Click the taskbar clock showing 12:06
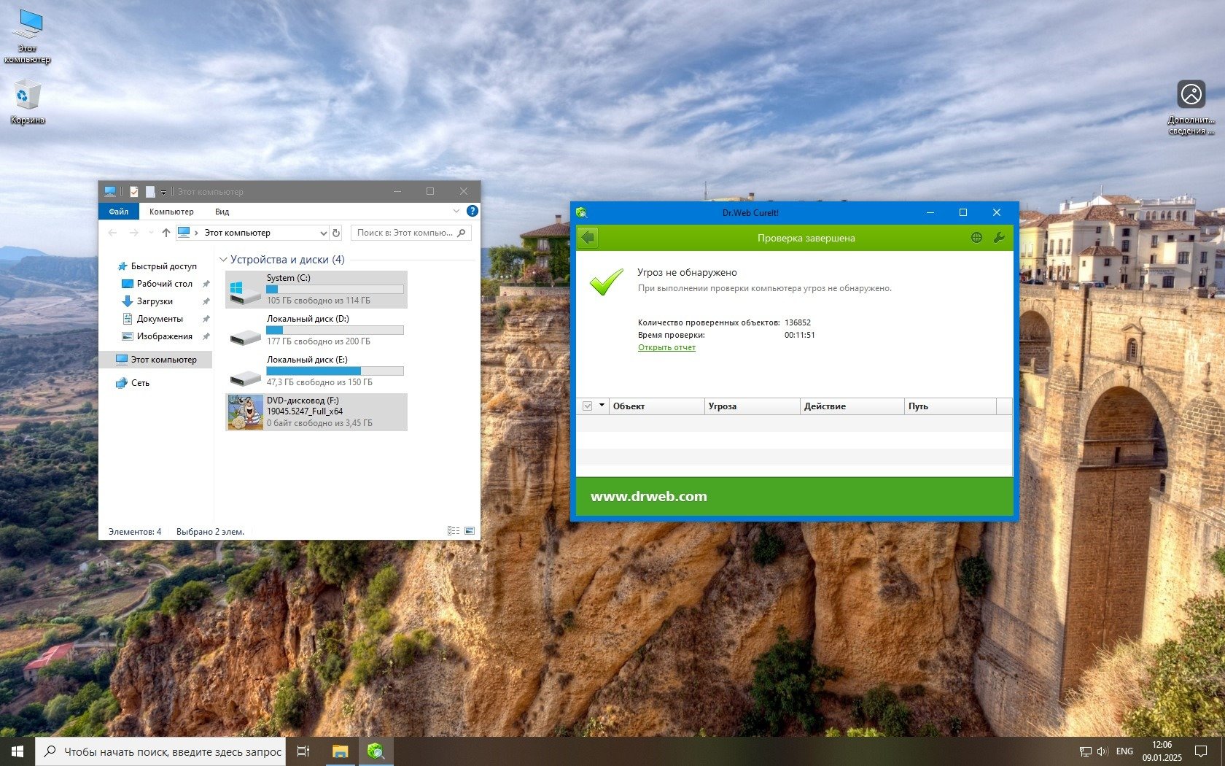The width and height of the screenshot is (1225, 766). click(1162, 751)
